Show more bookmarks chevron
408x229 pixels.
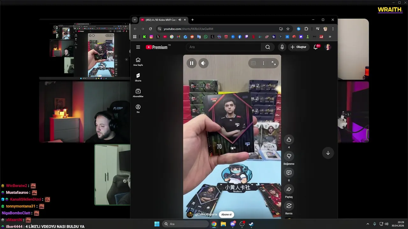pyautogui.click(x=330, y=37)
